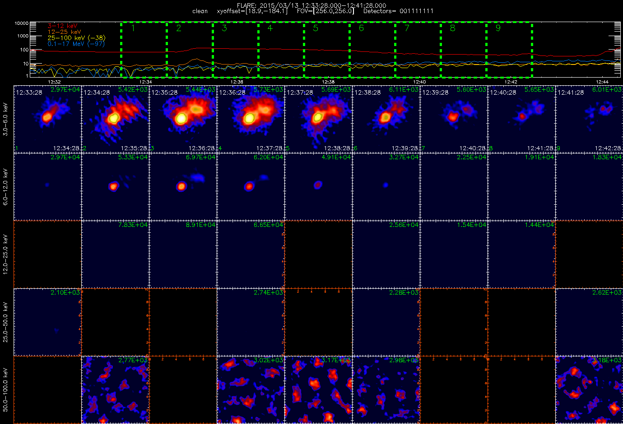Click the yellow '25-100 keV (-38)' legend label

pyautogui.click(x=76, y=38)
